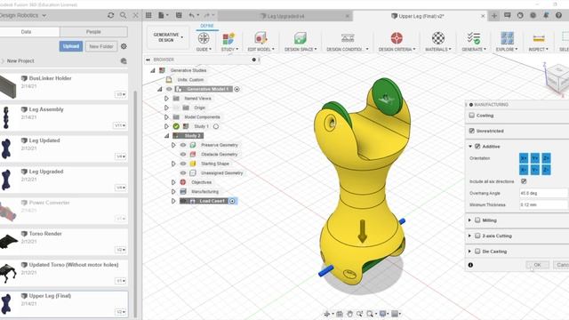Toggle the Unrestricted checkbox
Image resolution: width=569 pixels, height=320 pixels.
[472, 131]
